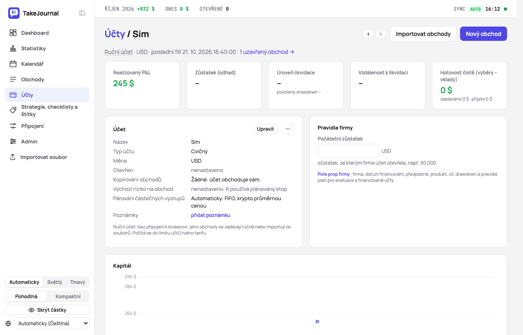Click the Účty breadcrumb link
The height and width of the screenshot is (335, 523).
(115, 34)
